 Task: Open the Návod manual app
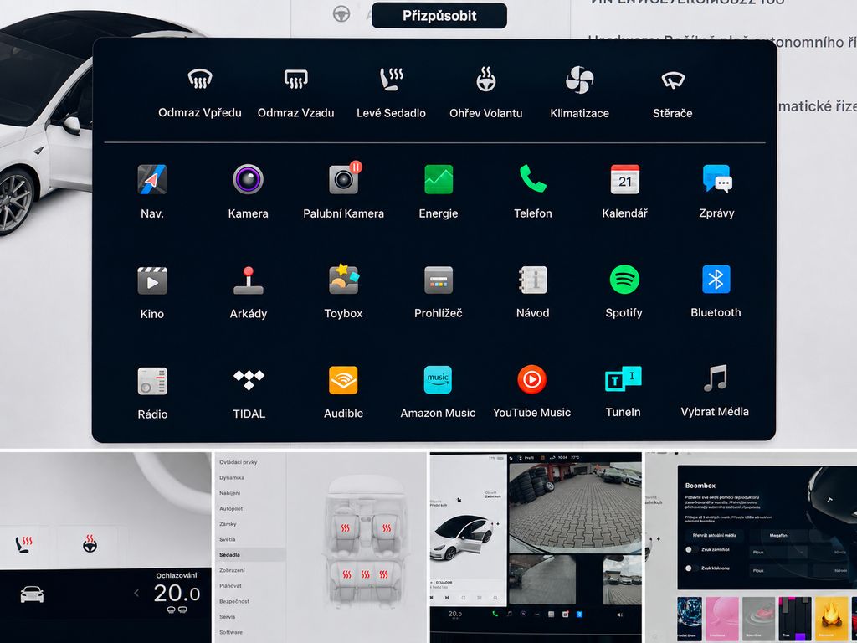pyautogui.click(x=533, y=292)
